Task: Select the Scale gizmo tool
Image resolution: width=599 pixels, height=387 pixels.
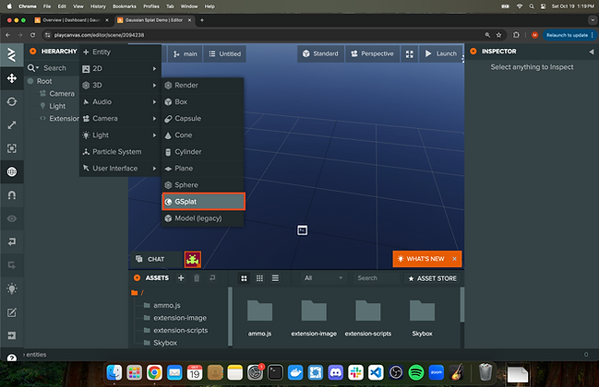Action: [12, 124]
